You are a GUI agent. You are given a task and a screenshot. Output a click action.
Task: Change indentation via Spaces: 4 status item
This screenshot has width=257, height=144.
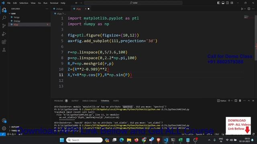(200, 134)
